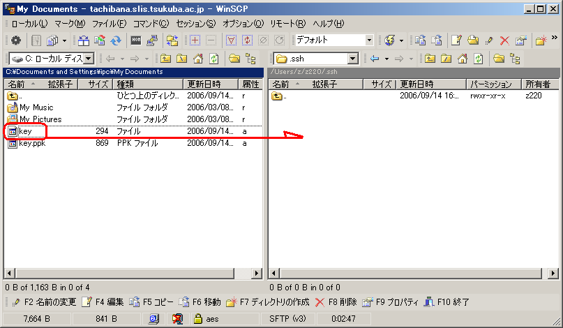
Task: Open the ヘルプ(H) menu
Action: 328,24
